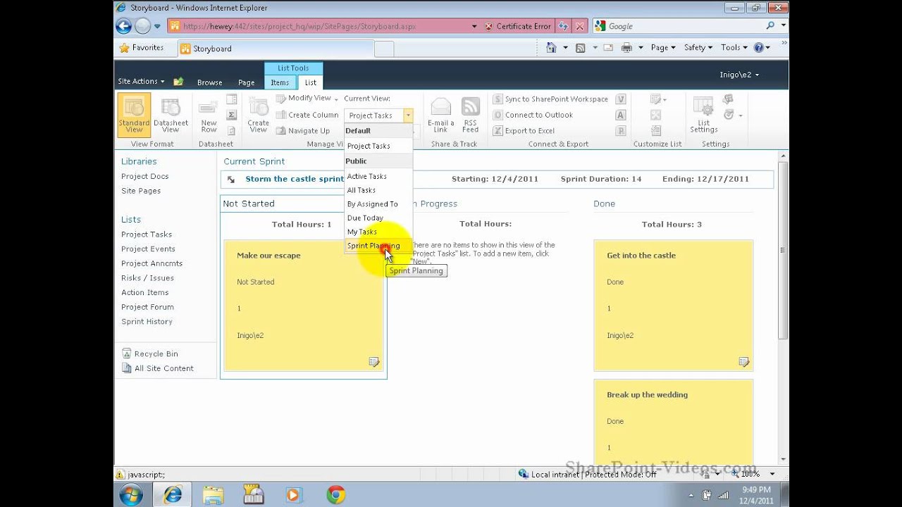
Task: Click the IE Help question mark icon
Action: 758,47
